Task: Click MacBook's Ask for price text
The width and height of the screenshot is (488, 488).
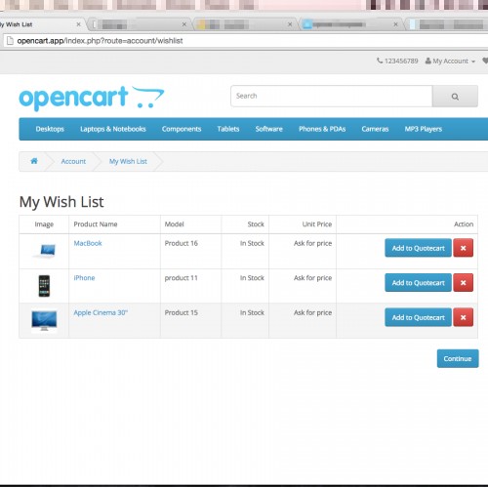Action: [312, 243]
